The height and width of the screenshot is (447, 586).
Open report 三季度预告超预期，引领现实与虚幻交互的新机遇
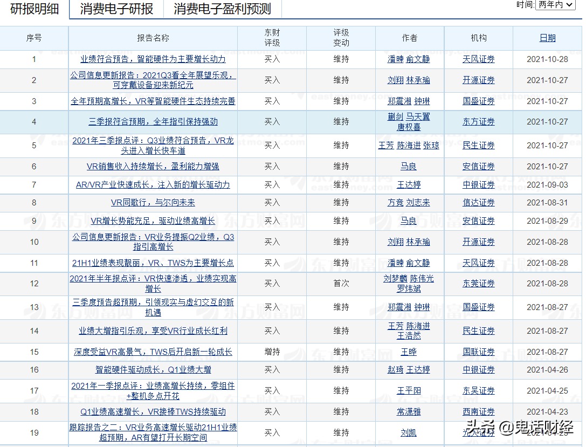pos(153,307)
